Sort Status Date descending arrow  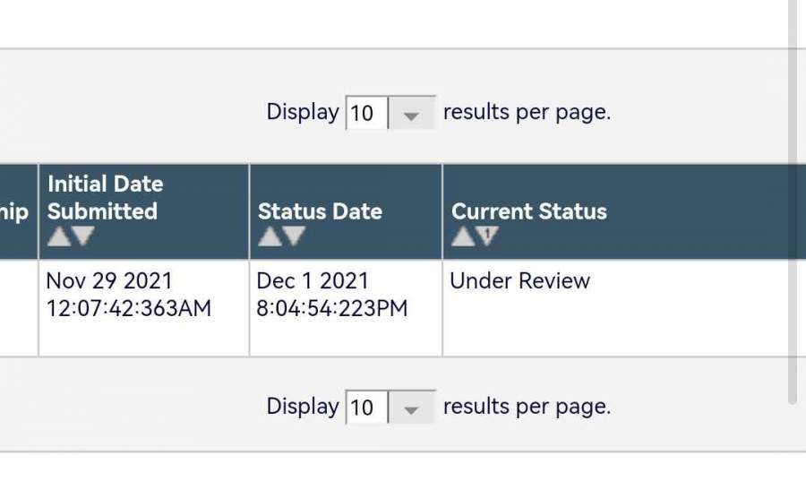(x=294, y=236)
